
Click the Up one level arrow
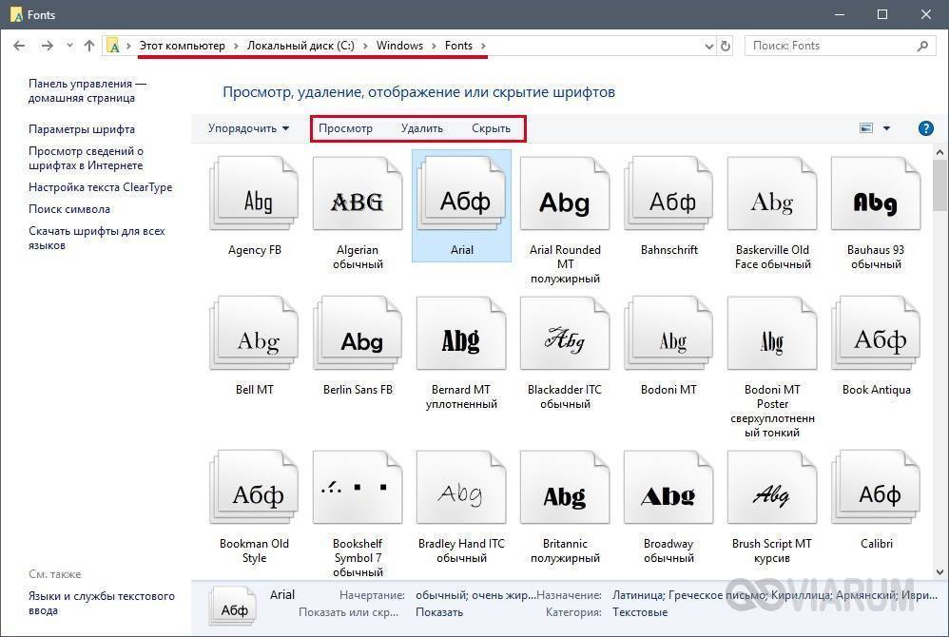click(x=89, y=46)
